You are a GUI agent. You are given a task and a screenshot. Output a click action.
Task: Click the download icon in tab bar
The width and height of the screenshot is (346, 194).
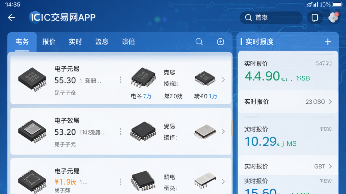coord(220,41)
